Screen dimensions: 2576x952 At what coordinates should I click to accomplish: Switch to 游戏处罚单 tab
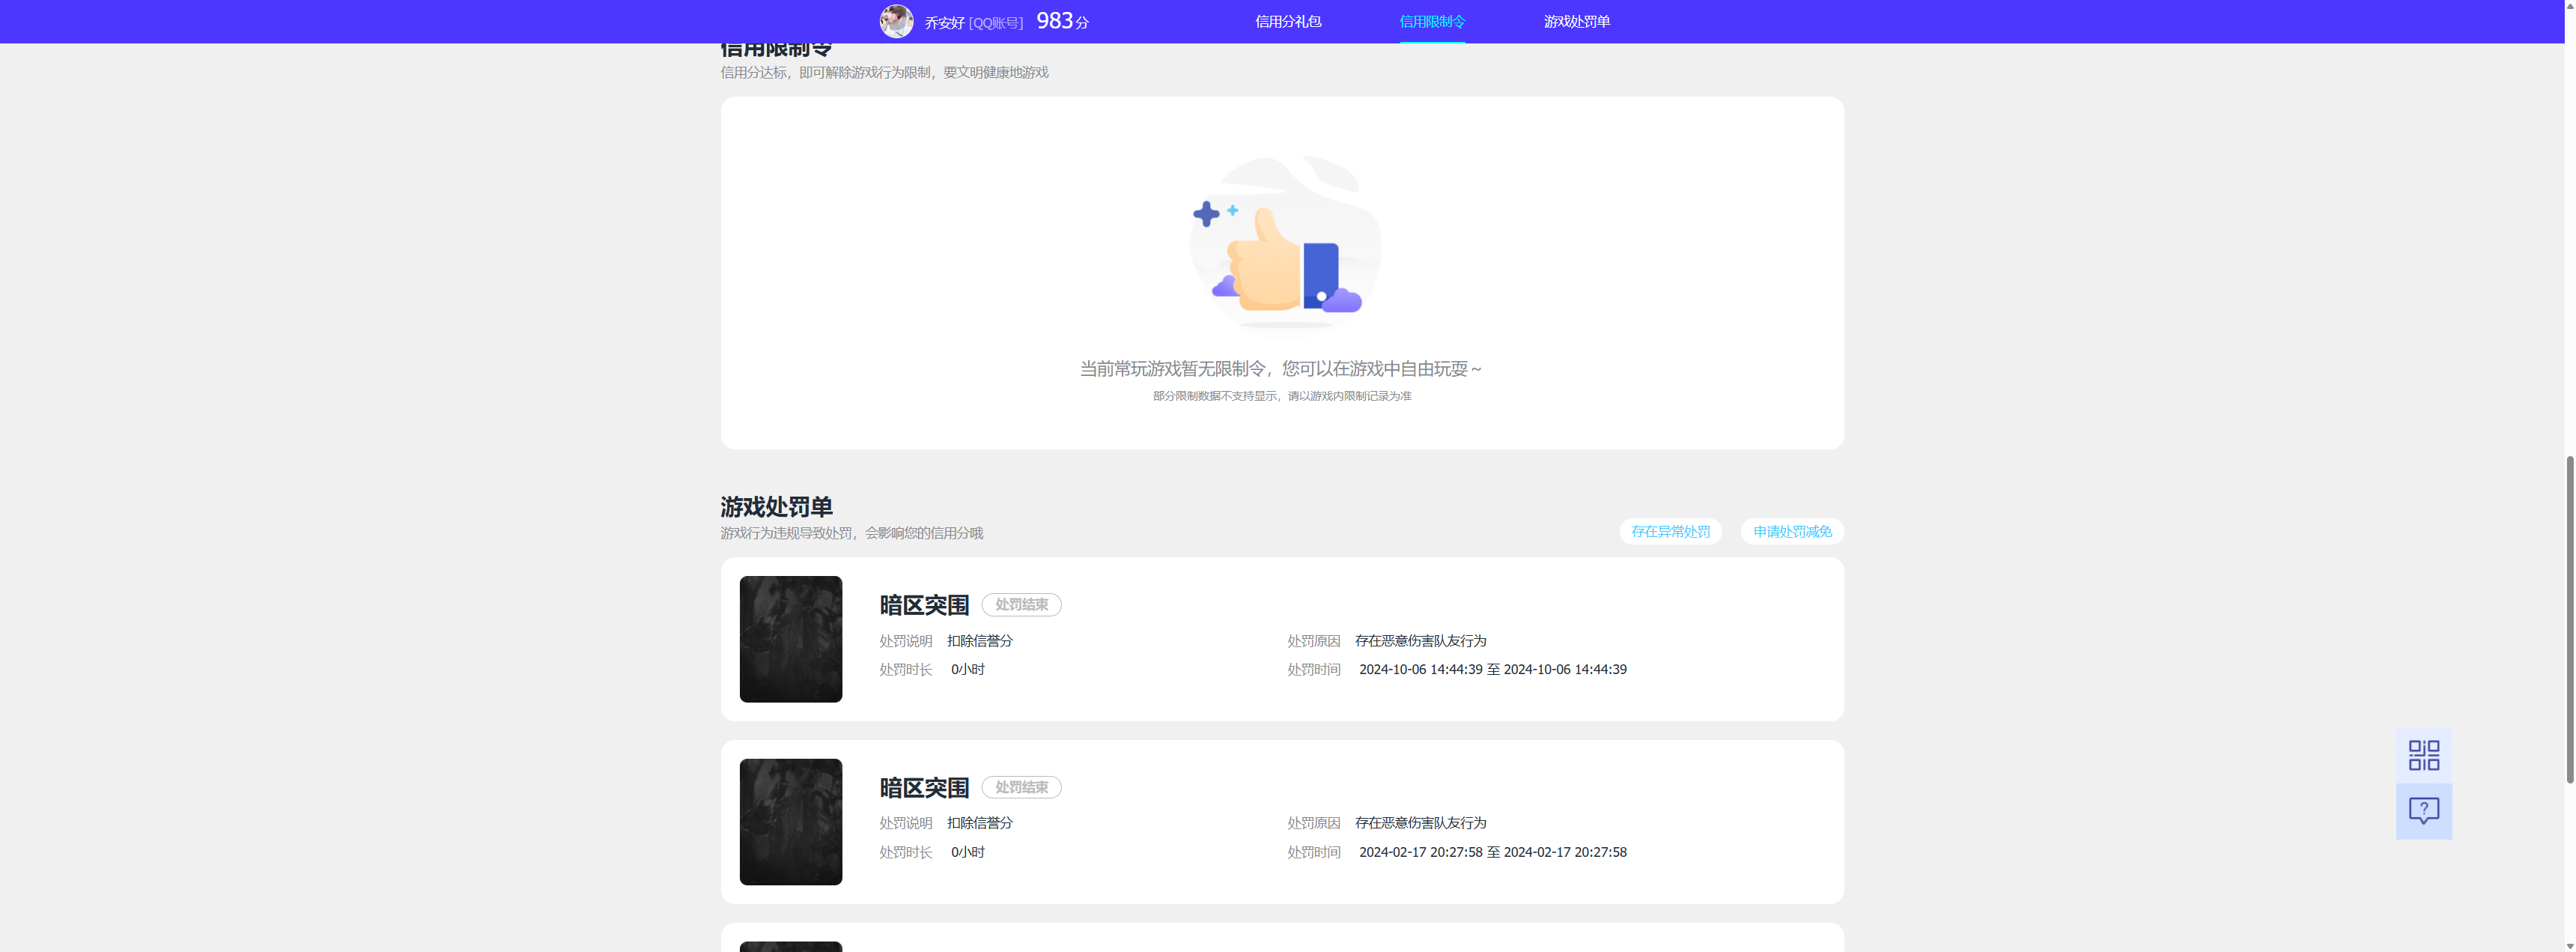click(1576, 21)
